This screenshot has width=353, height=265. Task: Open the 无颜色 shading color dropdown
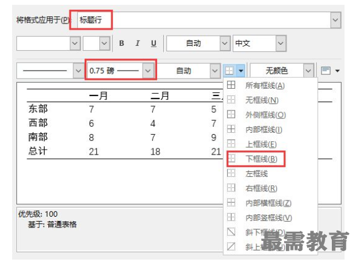click(x=308, y=71)
